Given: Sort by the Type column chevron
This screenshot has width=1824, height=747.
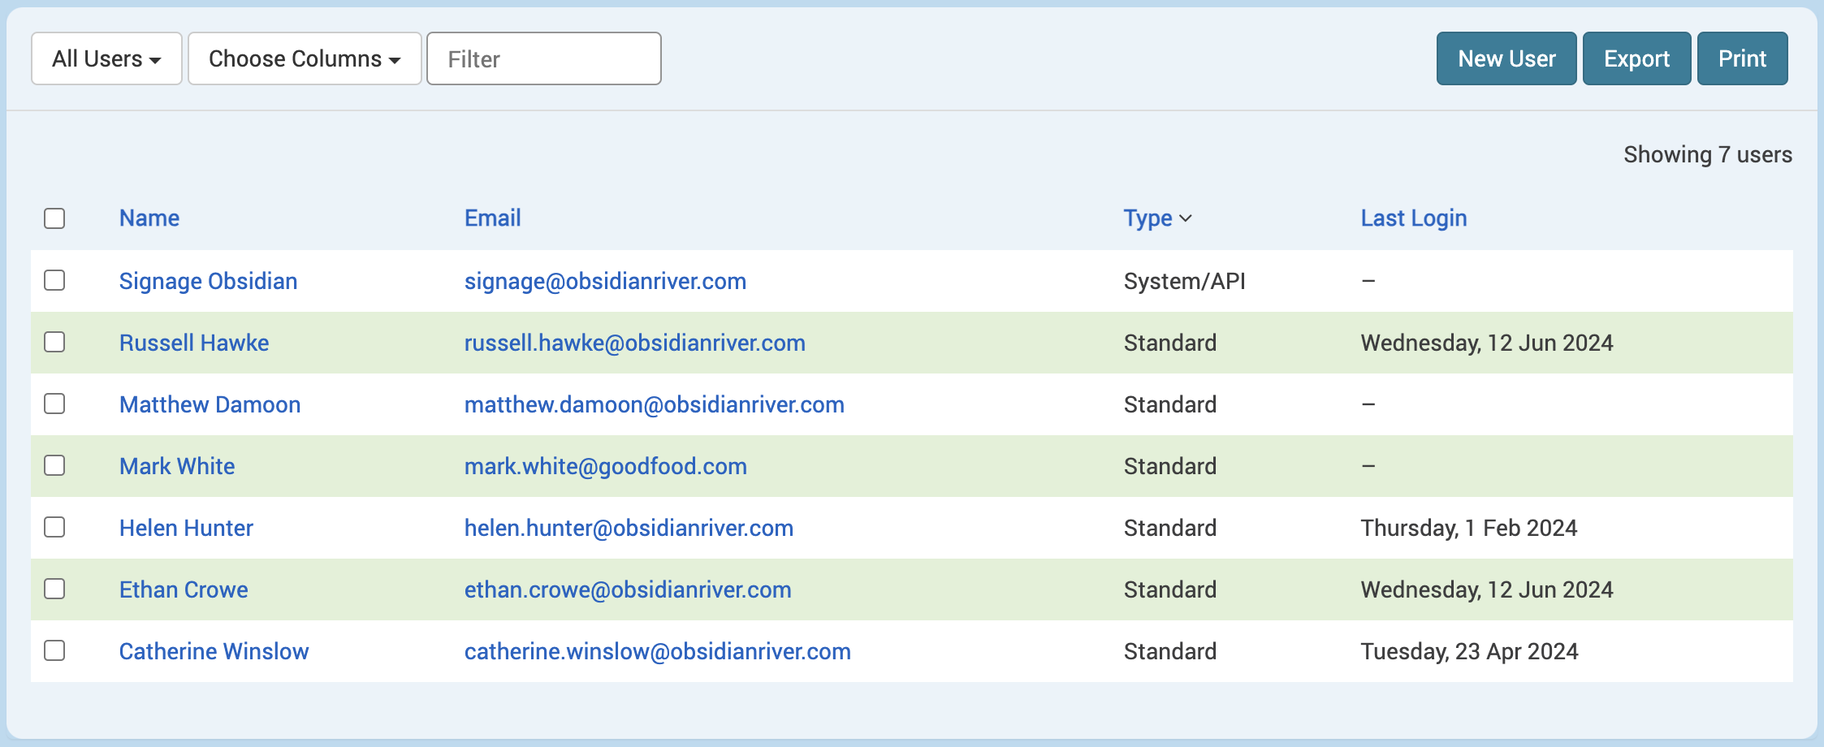Looking at the screenshot, I should (x=1185, y=218).
